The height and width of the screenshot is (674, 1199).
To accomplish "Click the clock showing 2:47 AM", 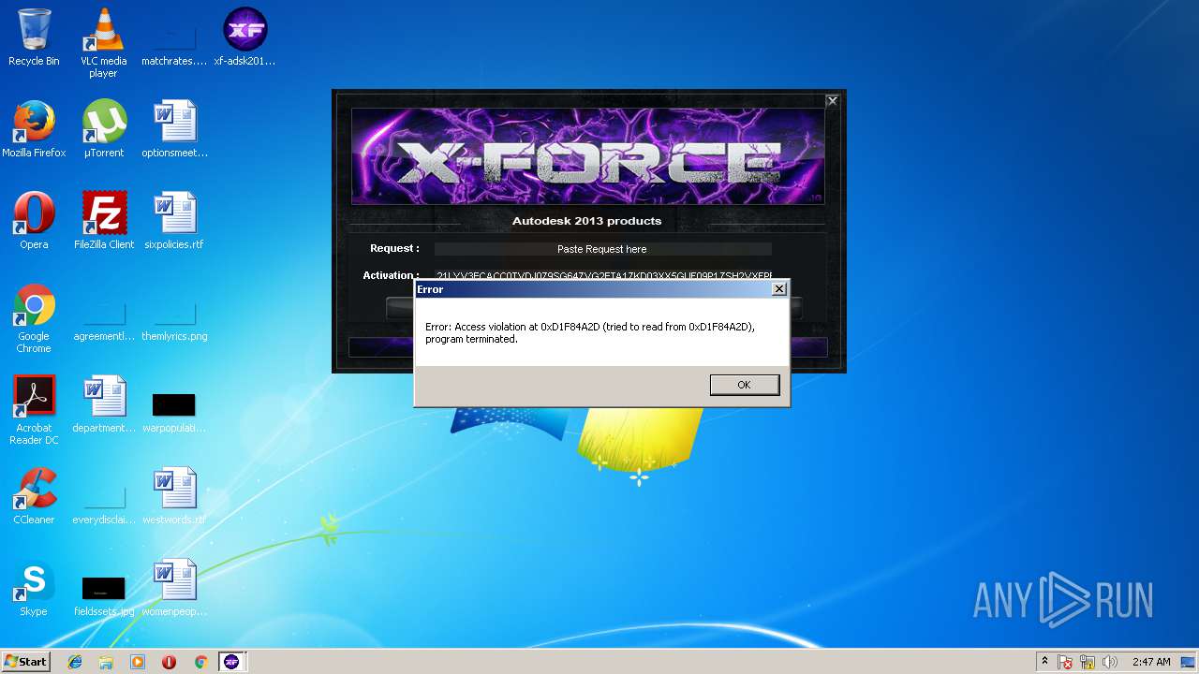I will tap(1151, 662).
